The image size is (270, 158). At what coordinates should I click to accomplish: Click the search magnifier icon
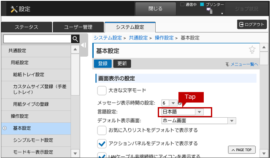[x=75, y=39]
